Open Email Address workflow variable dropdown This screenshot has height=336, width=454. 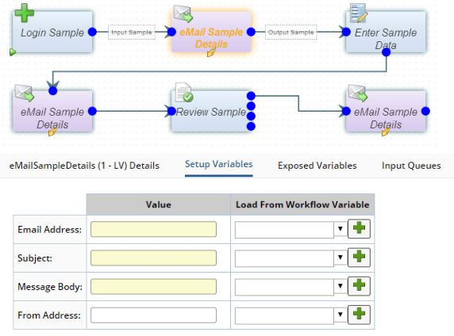click(x=340, y=229)
